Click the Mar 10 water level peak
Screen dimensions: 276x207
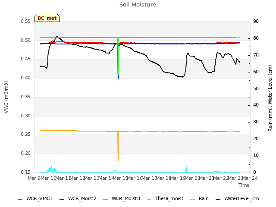(57, 37)
